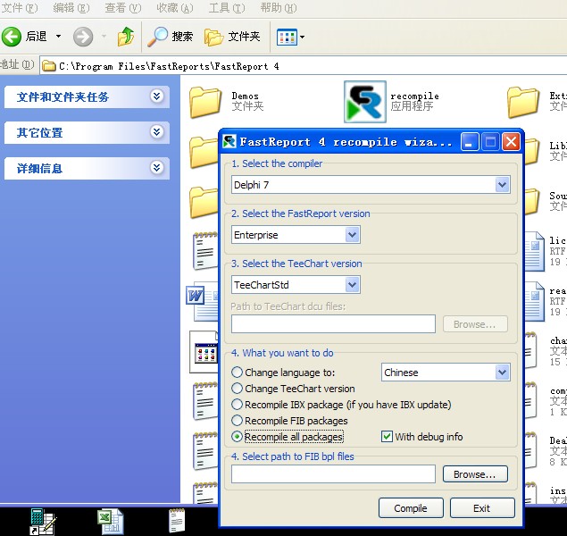Select the control-panel style file icon
The image size is (567, 536).
tap(204, 352)
